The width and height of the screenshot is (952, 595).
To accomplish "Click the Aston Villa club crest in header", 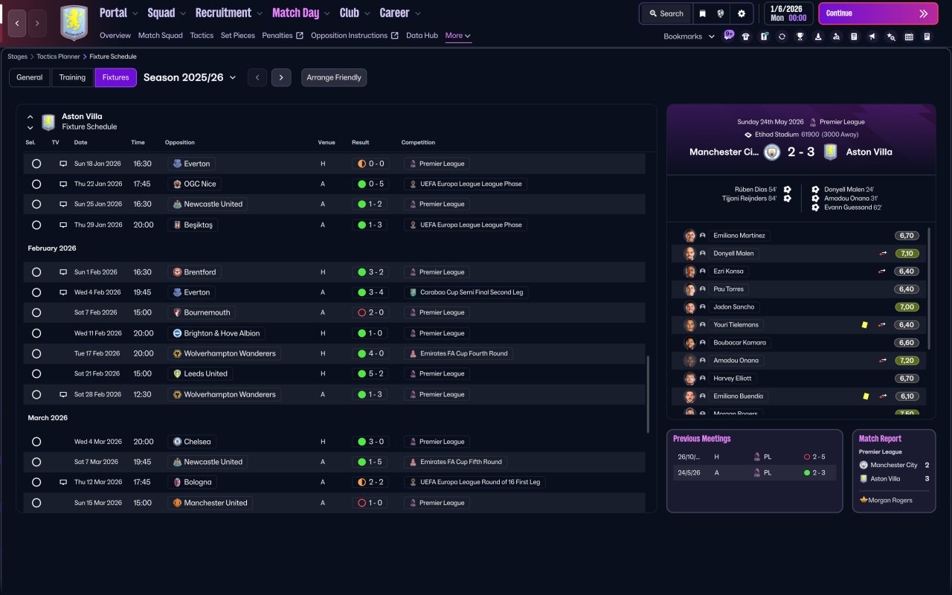I will pyautogui.click(x=74, y=23).
